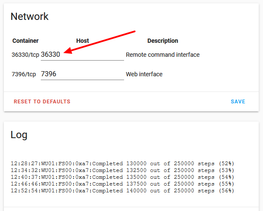Image resolution: width=263 pixels, height=211 pixels.
Task: Focus the host port field containing 7396
Action: (x=82, y=74)
